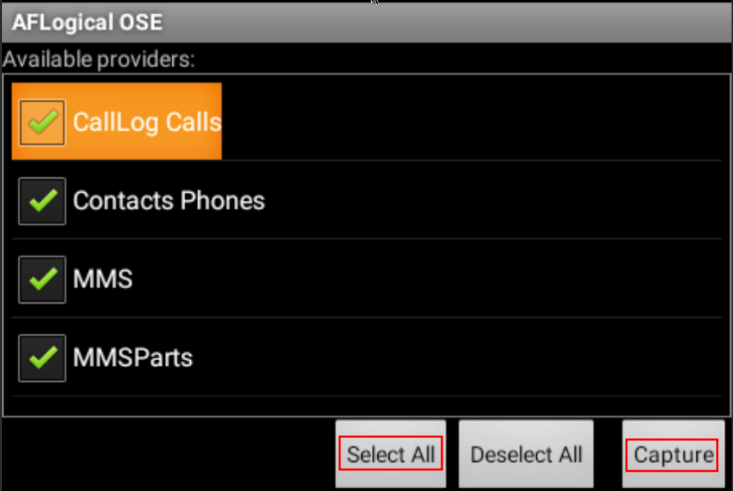Toggle the Contacts Phones checkbox

[x=42, y=201]
